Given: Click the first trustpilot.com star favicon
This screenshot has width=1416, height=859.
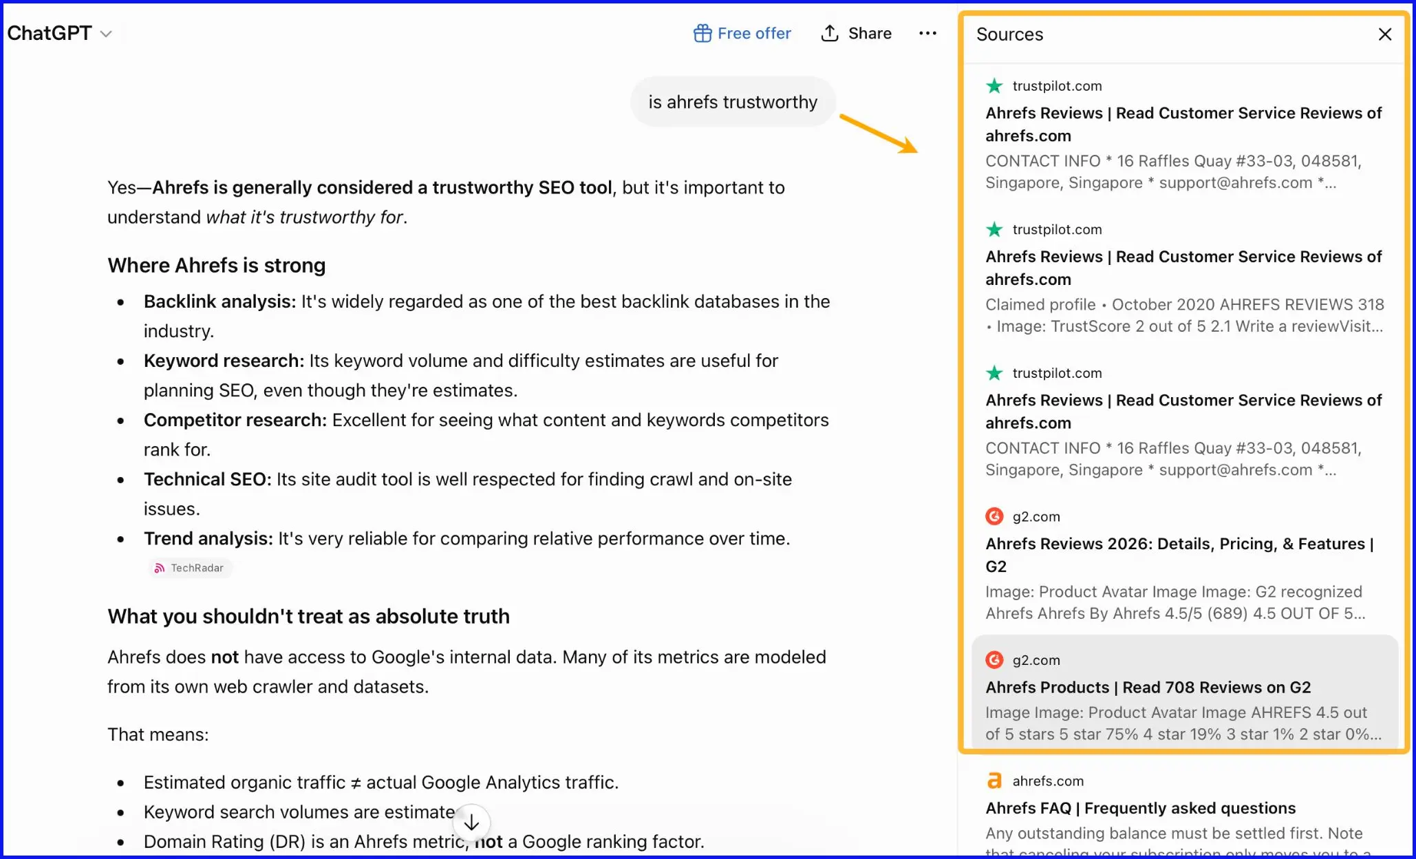Looking at the screenshot, I should (994, 86).
